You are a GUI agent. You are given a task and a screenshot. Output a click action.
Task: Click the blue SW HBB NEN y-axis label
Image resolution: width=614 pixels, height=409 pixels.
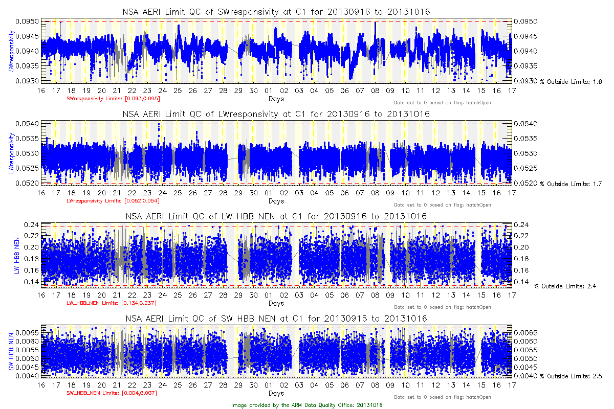pyautogui.click(x=10, y=352)
